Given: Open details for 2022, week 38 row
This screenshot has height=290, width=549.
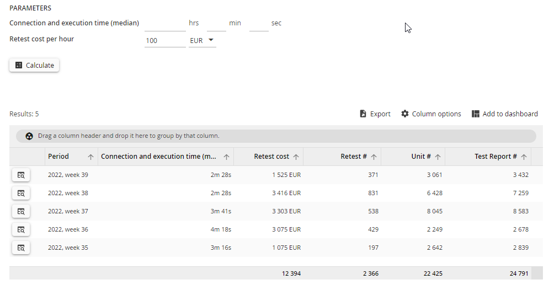Looking at the screenshot, I should [x=21, y=193].
